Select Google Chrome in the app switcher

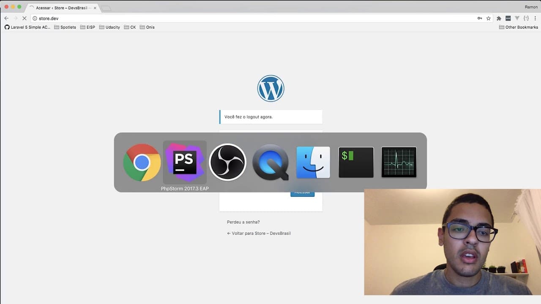click(x=142, y=163)
